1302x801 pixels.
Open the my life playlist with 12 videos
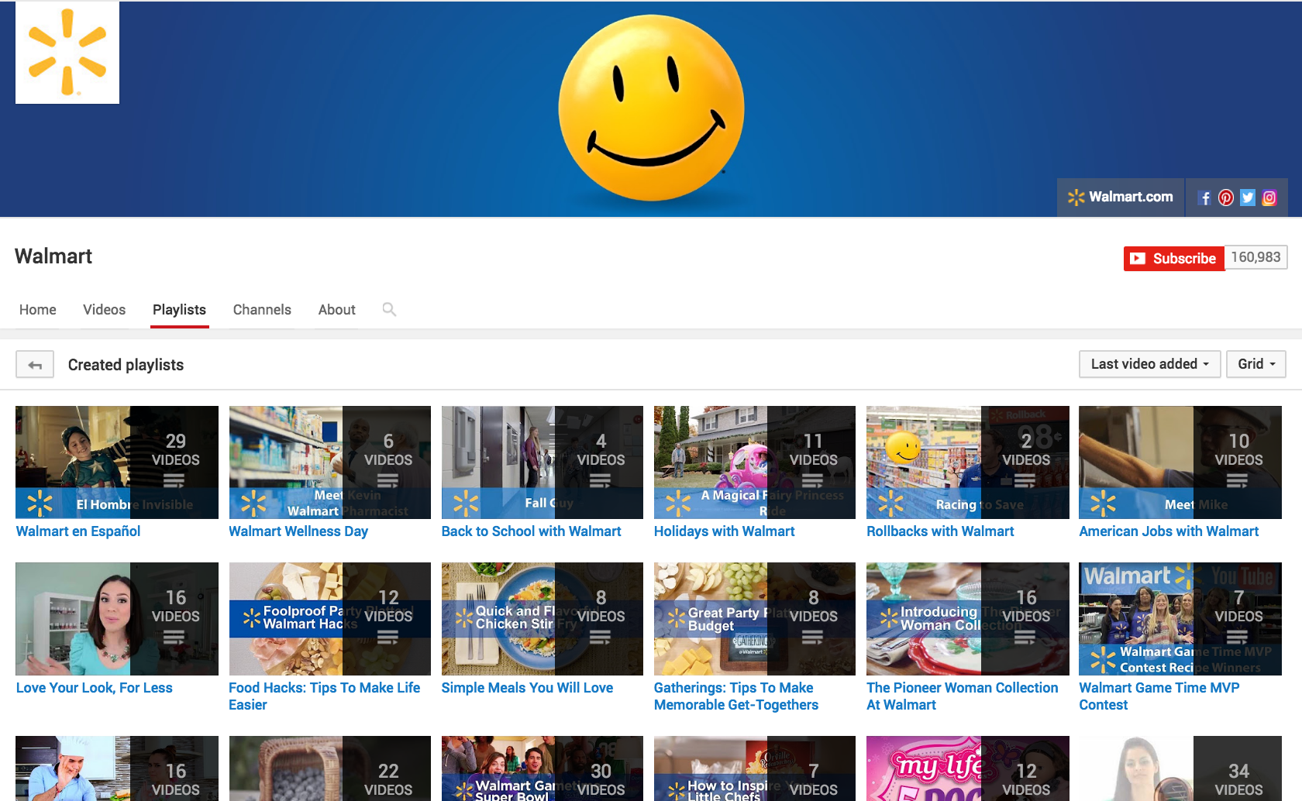click(968, 768)
